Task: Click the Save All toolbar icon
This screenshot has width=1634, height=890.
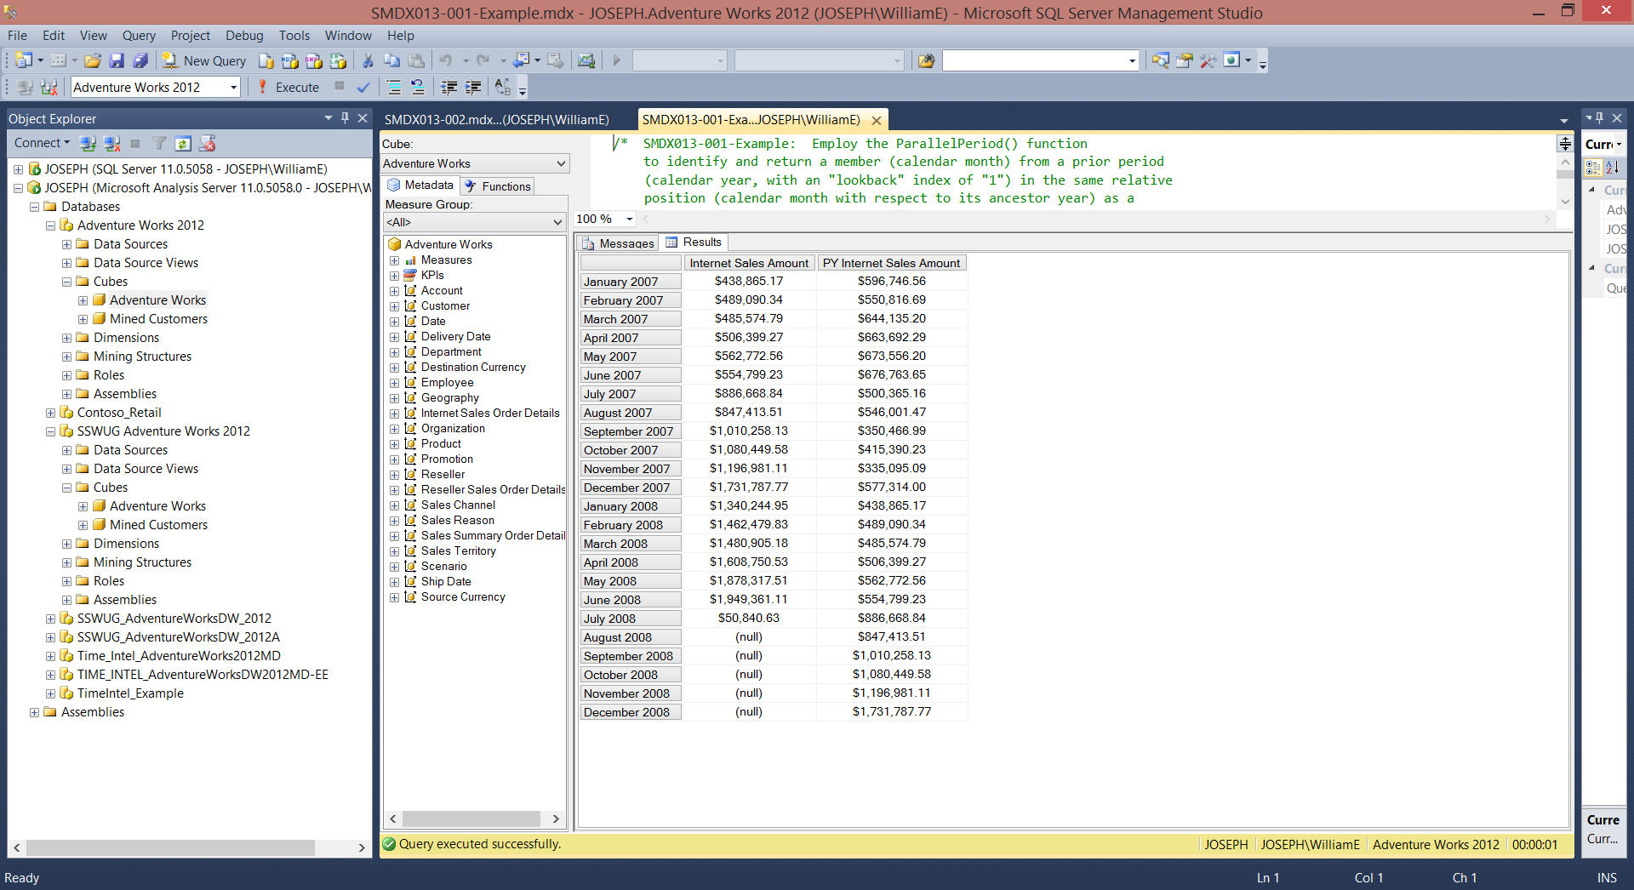Action: click(140, 60)
